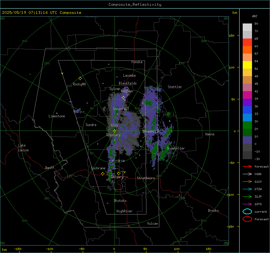Click the yellow diamond marker at RedDeer
This screenshot has height=253, width=270.
(x=123, y=98)
